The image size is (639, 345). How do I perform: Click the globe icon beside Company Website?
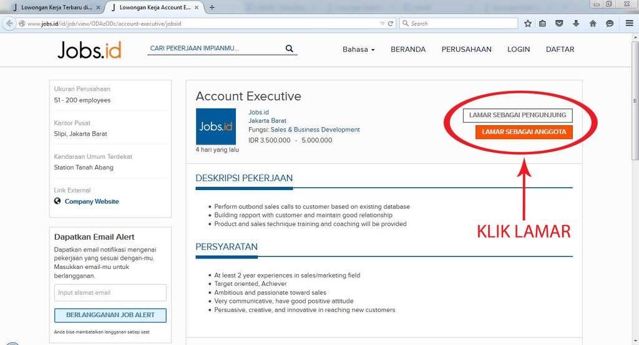coord(57,201)
